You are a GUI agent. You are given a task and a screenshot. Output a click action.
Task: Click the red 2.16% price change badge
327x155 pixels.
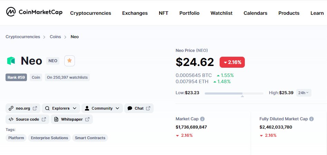tap(232, 62)
